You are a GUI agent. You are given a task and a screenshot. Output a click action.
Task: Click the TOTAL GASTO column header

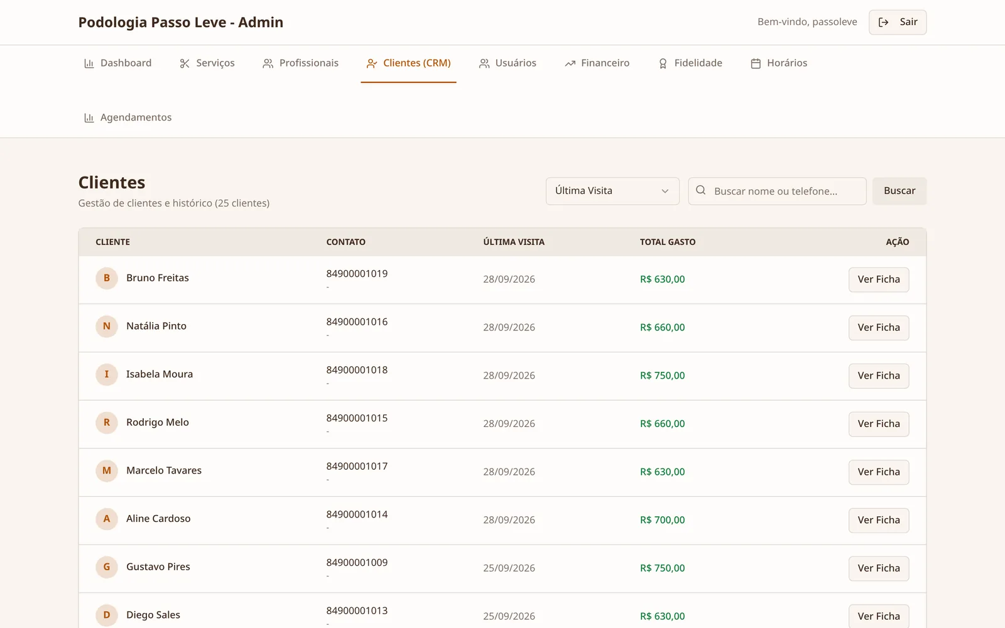coord(668,242)
